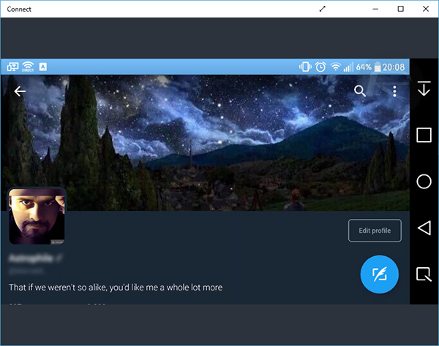Tap the back arrow on profile

20,91
